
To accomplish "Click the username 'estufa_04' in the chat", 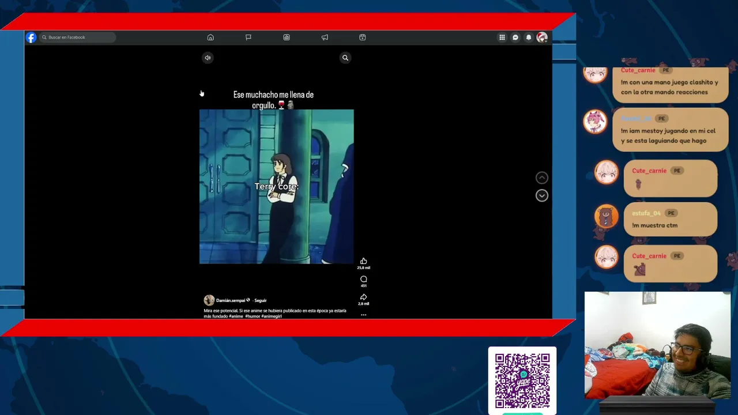I will click(x=646, y=213).
